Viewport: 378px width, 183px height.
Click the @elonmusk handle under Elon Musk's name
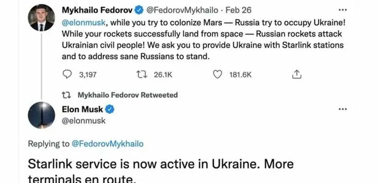tap(84, 120)
